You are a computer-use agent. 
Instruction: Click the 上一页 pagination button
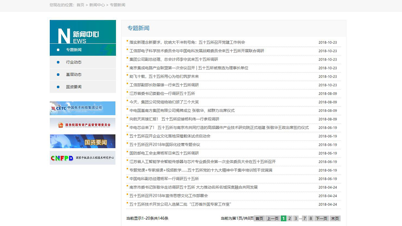point(273,218)
